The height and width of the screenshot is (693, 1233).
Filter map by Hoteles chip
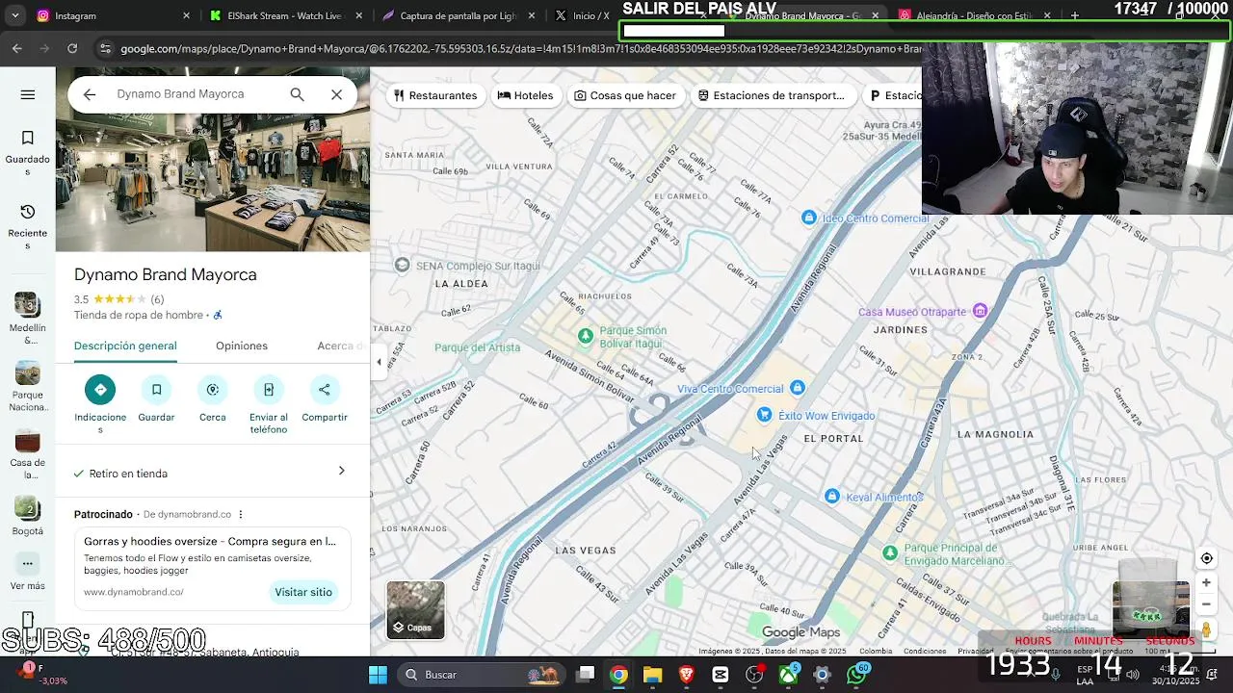click(x=525, y=95)
